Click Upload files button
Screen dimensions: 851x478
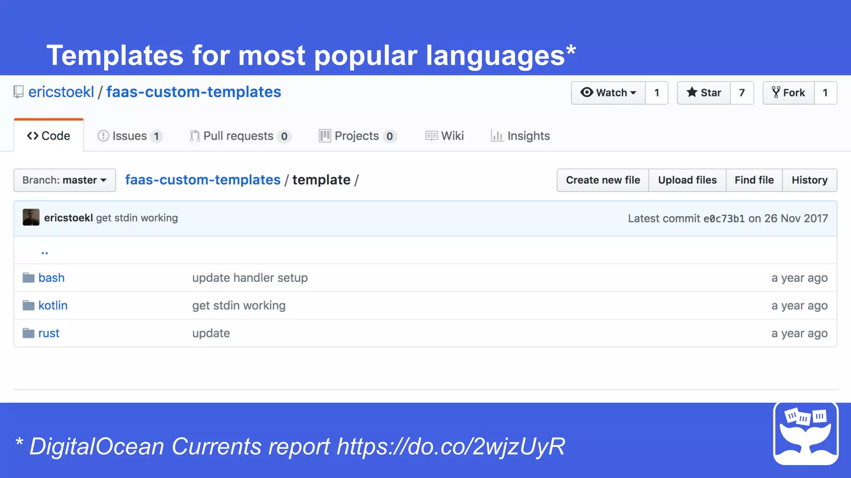(687, 180)
